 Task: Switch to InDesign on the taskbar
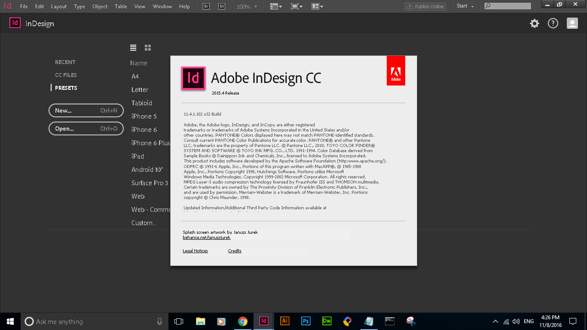263,321
